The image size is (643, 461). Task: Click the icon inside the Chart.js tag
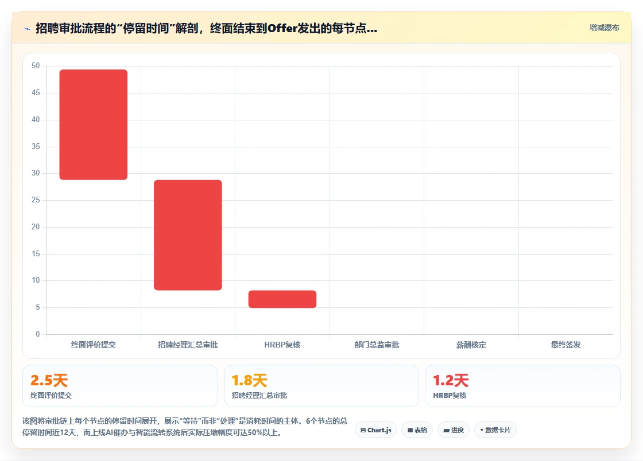363,430
